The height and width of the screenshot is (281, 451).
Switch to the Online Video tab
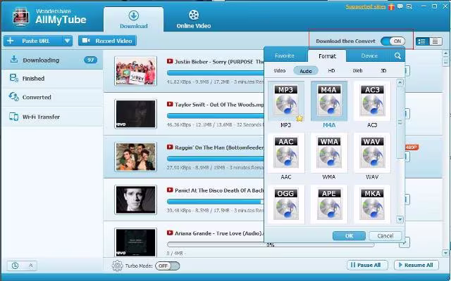194,20
